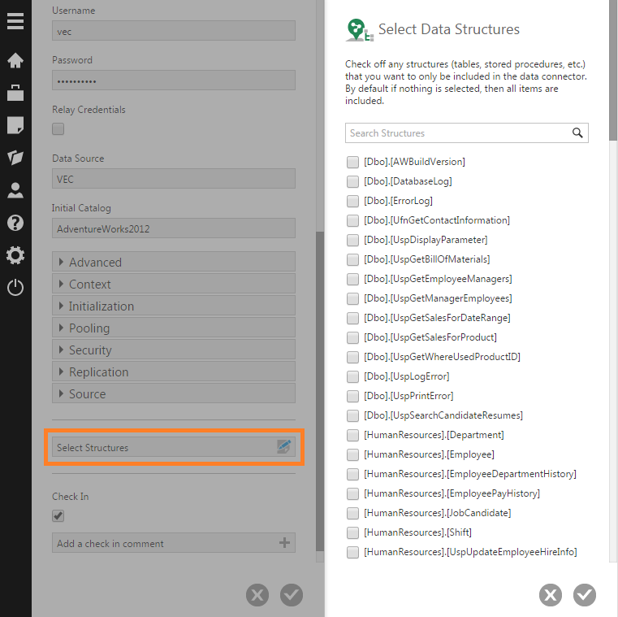Cancel Select Data Structures dialog with X
This screenshot has height=617, width=618.
551,595
